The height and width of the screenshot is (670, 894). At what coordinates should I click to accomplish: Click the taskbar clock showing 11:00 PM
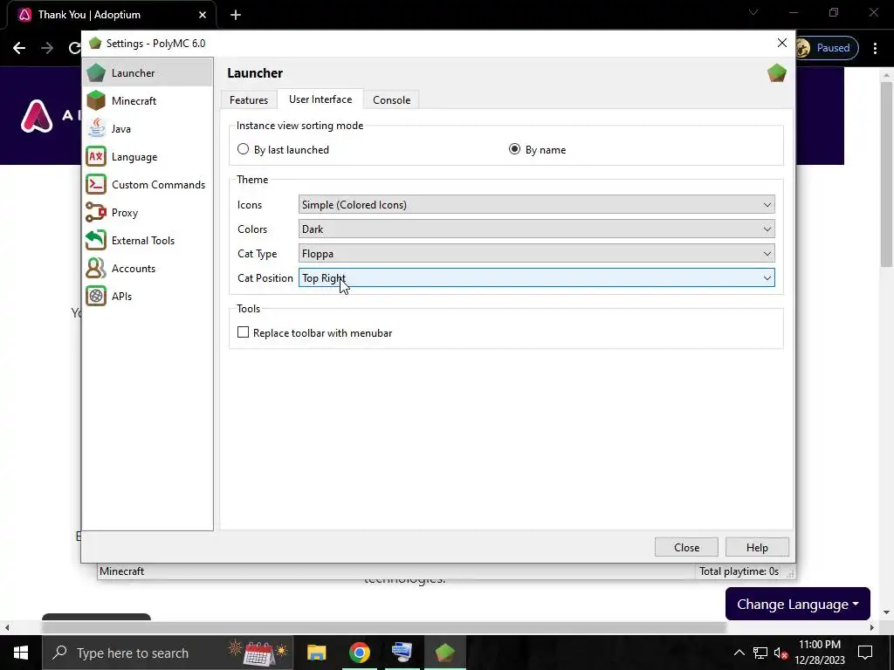[x=820, y=653]
